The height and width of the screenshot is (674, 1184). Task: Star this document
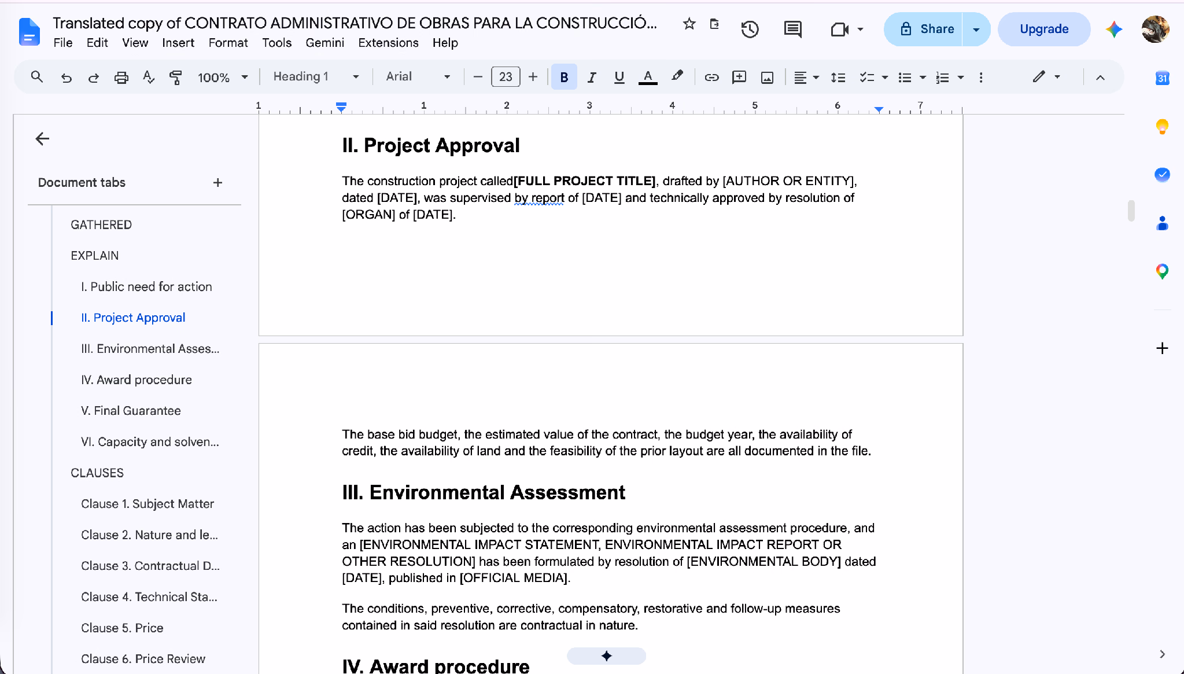(688, 24)
